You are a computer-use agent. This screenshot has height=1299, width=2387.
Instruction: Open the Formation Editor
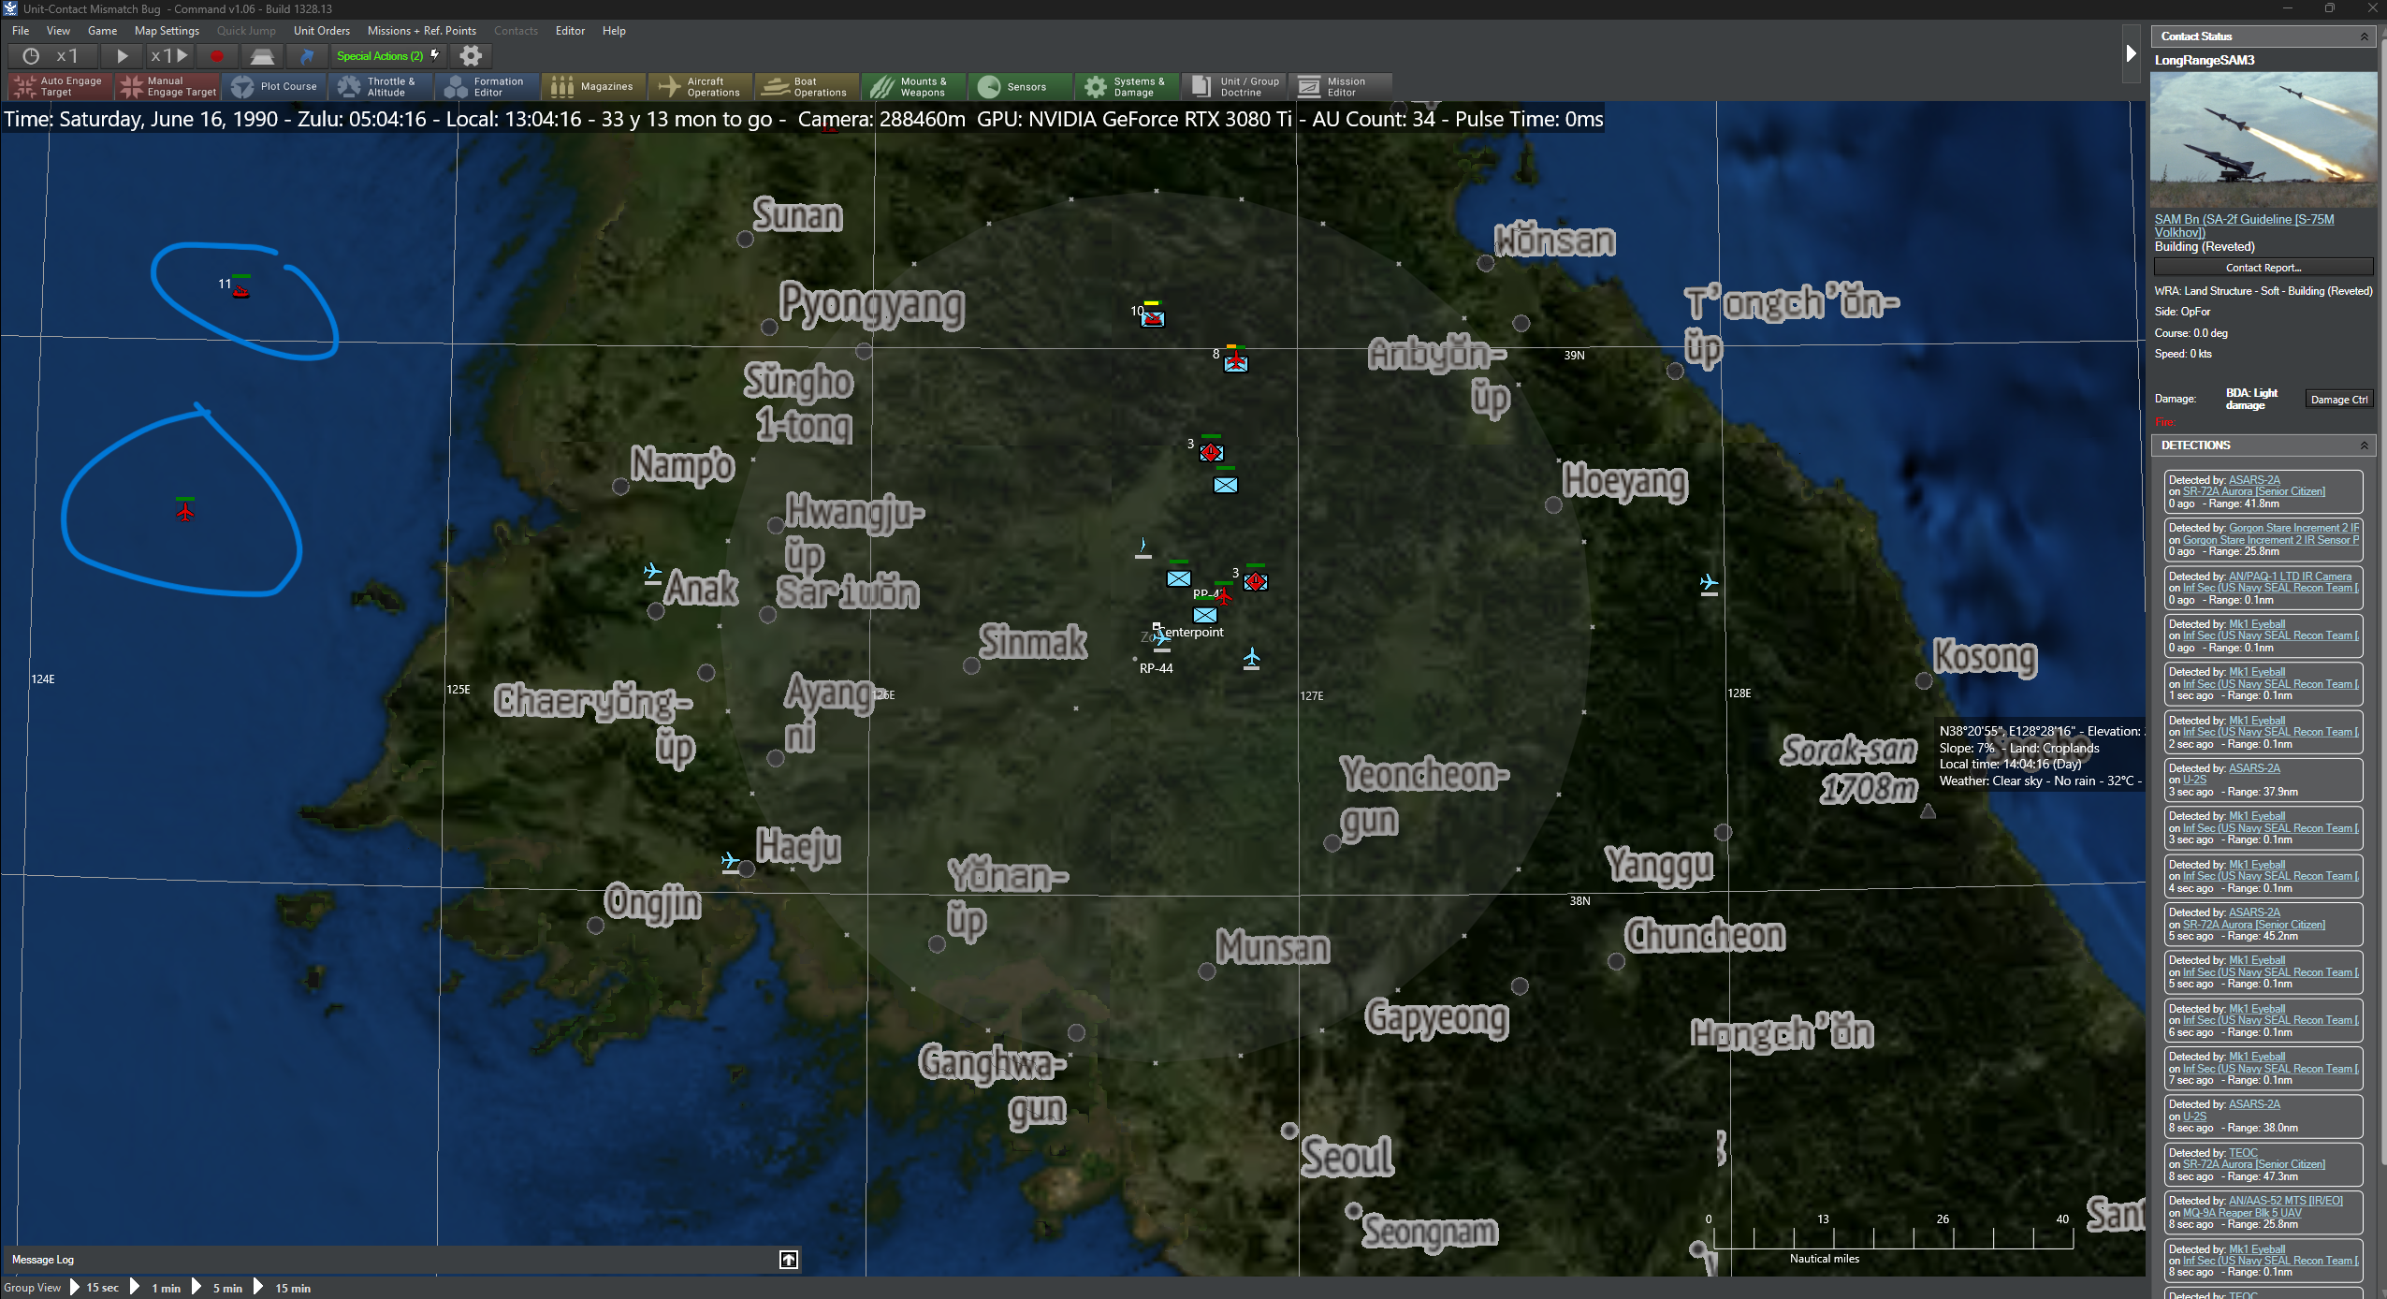point(488,87)
